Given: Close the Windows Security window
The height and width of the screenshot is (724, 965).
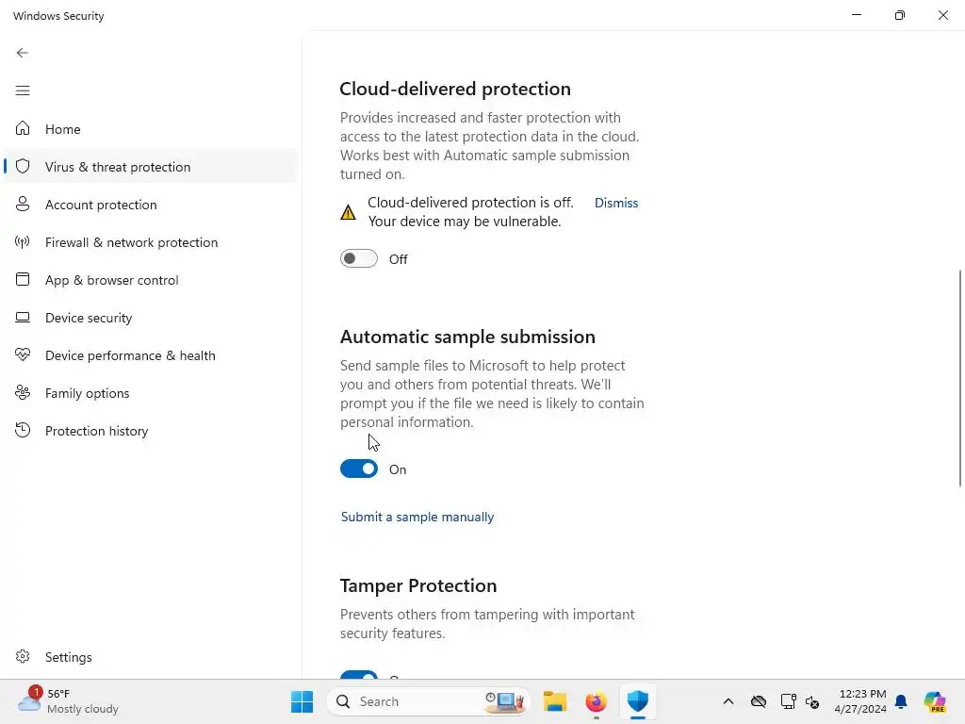Looking at the screenshot, I should [942, 15].
